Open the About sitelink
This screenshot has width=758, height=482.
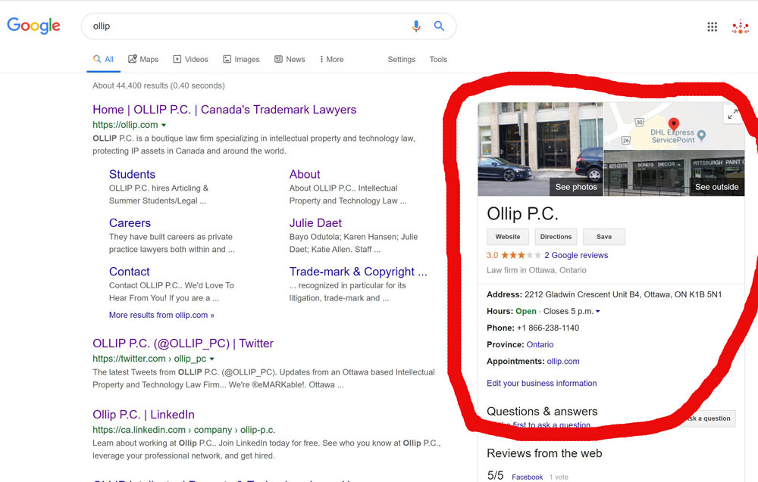(x=305, y=174)
